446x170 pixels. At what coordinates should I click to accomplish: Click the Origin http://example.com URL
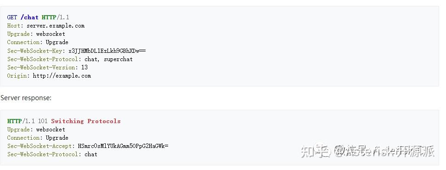pyautogui.click(x=62, y=76)
